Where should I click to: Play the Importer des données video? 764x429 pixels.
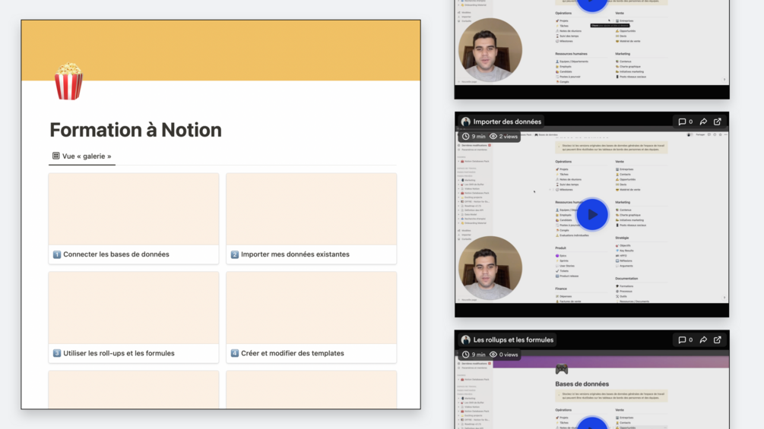(x=592, y=214)
